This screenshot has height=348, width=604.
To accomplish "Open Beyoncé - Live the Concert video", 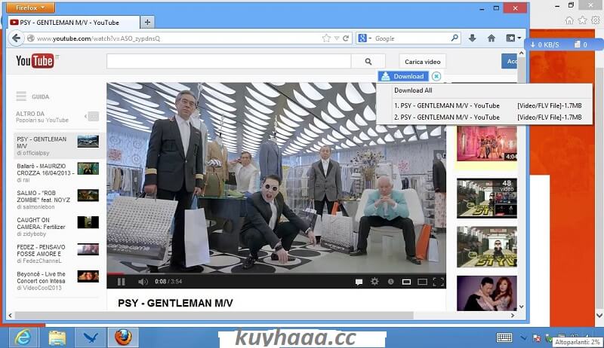I will click(58, 281).
